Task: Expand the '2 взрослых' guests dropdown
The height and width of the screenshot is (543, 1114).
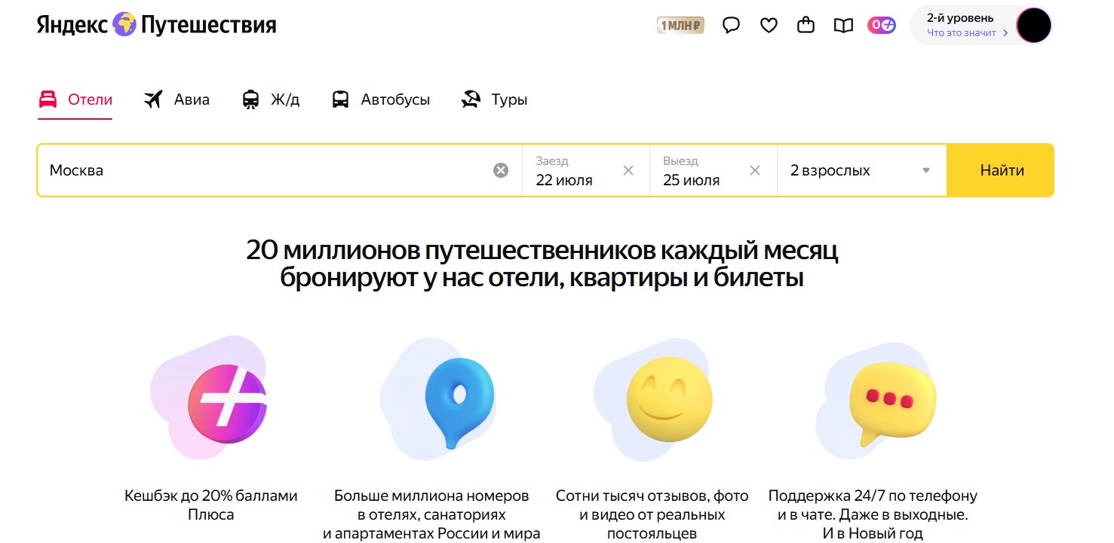Action: point(862,170)
